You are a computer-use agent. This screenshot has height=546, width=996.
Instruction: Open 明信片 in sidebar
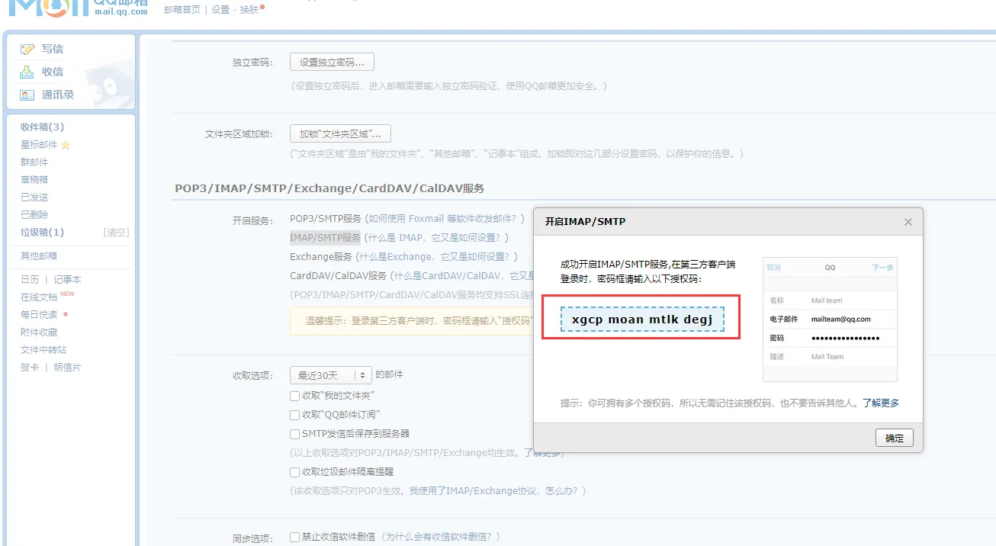click(x=67, y=368)
